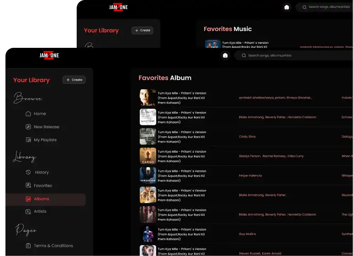
Task: Open the Machine album cover thumbnail
Action: pos(148,117)
